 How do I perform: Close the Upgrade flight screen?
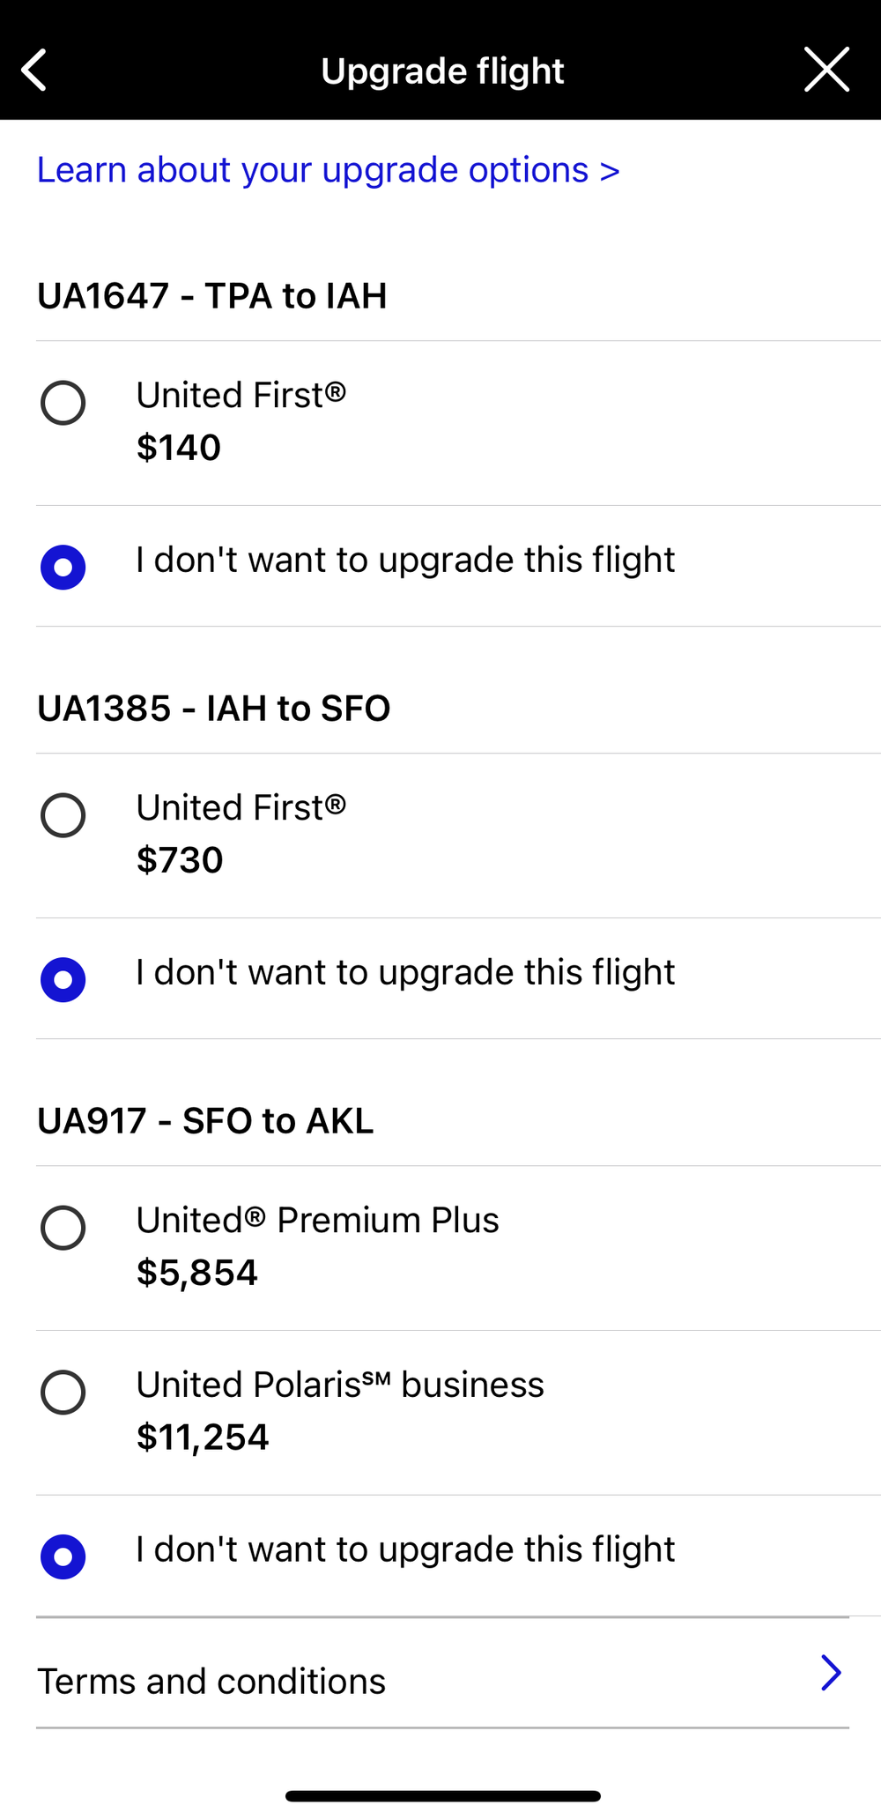pyautogui.click(x=826, y=71)
